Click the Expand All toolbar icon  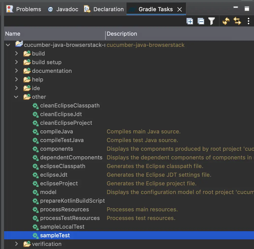190,21
